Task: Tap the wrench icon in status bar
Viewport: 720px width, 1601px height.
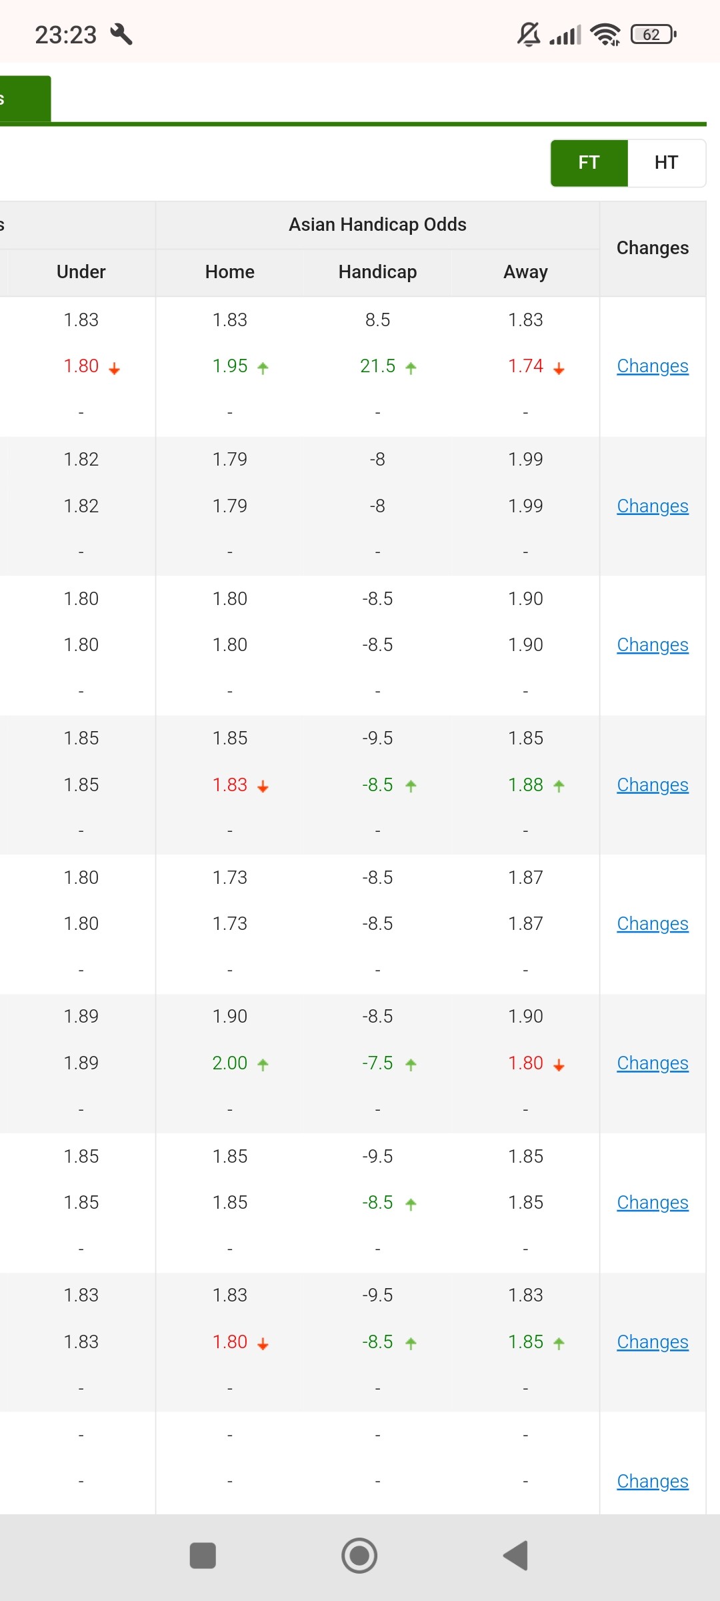Action: click(121, 34)
